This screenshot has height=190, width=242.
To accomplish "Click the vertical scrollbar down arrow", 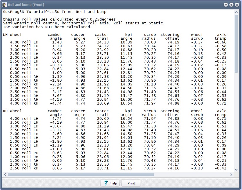I will [236, 169].
